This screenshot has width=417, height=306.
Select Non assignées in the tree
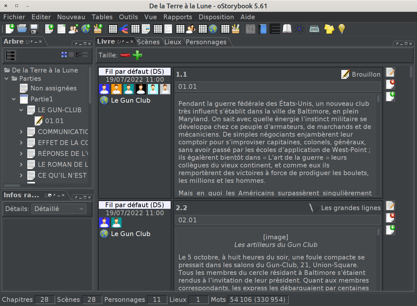point(53,88)
